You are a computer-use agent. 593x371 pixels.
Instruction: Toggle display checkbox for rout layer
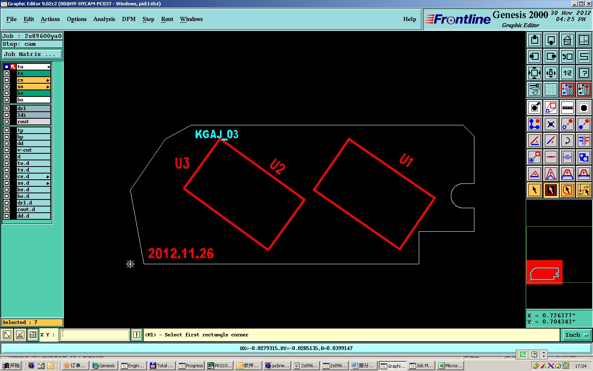[7, 122]
